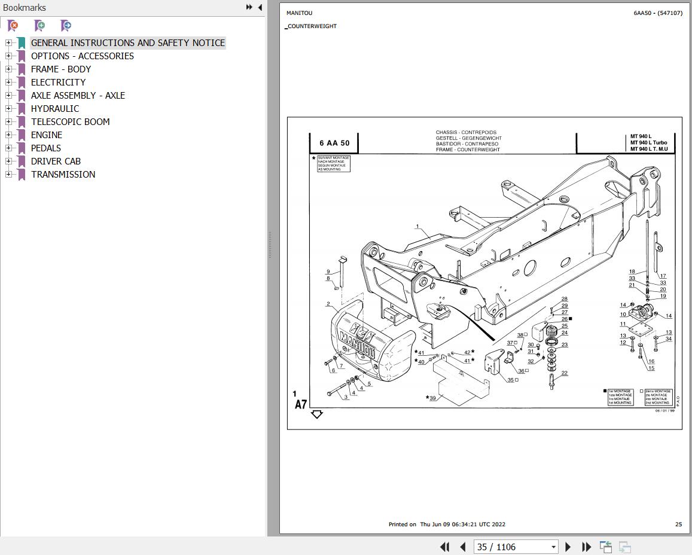Click bookmark icon beside ENGINE
The image size is (692, 555).
click(22, 135)
